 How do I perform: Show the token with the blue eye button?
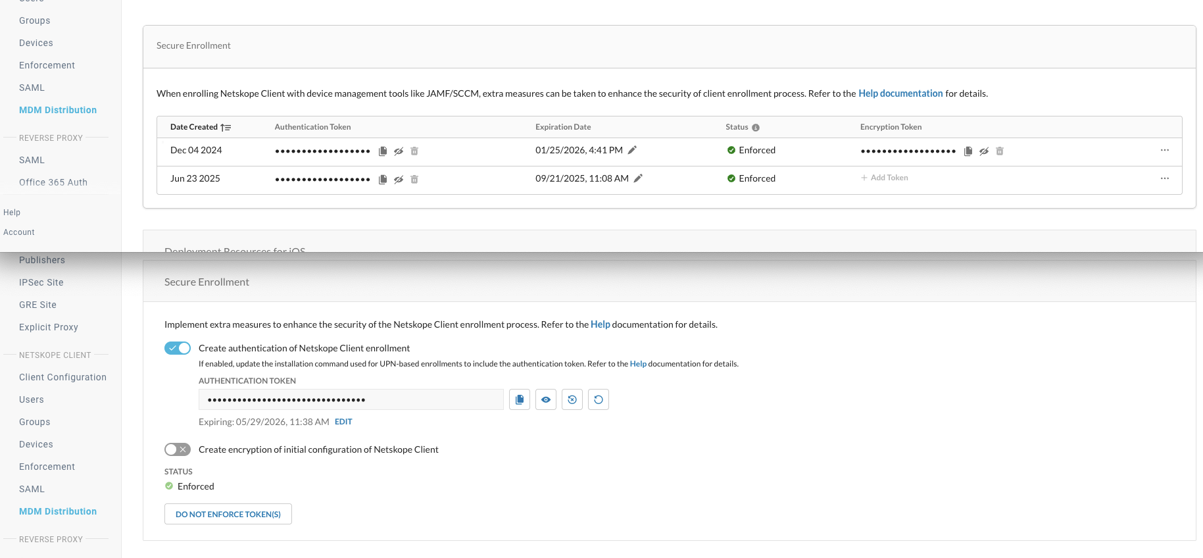546,399
